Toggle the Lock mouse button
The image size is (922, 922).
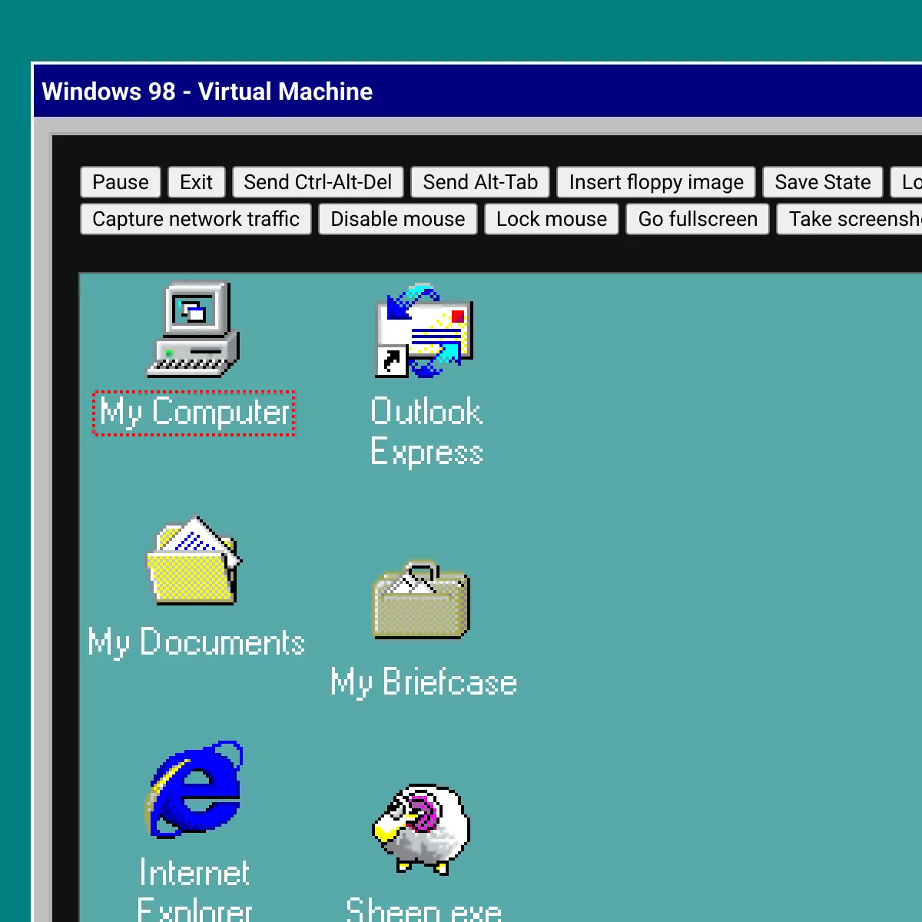click(552, 219)
